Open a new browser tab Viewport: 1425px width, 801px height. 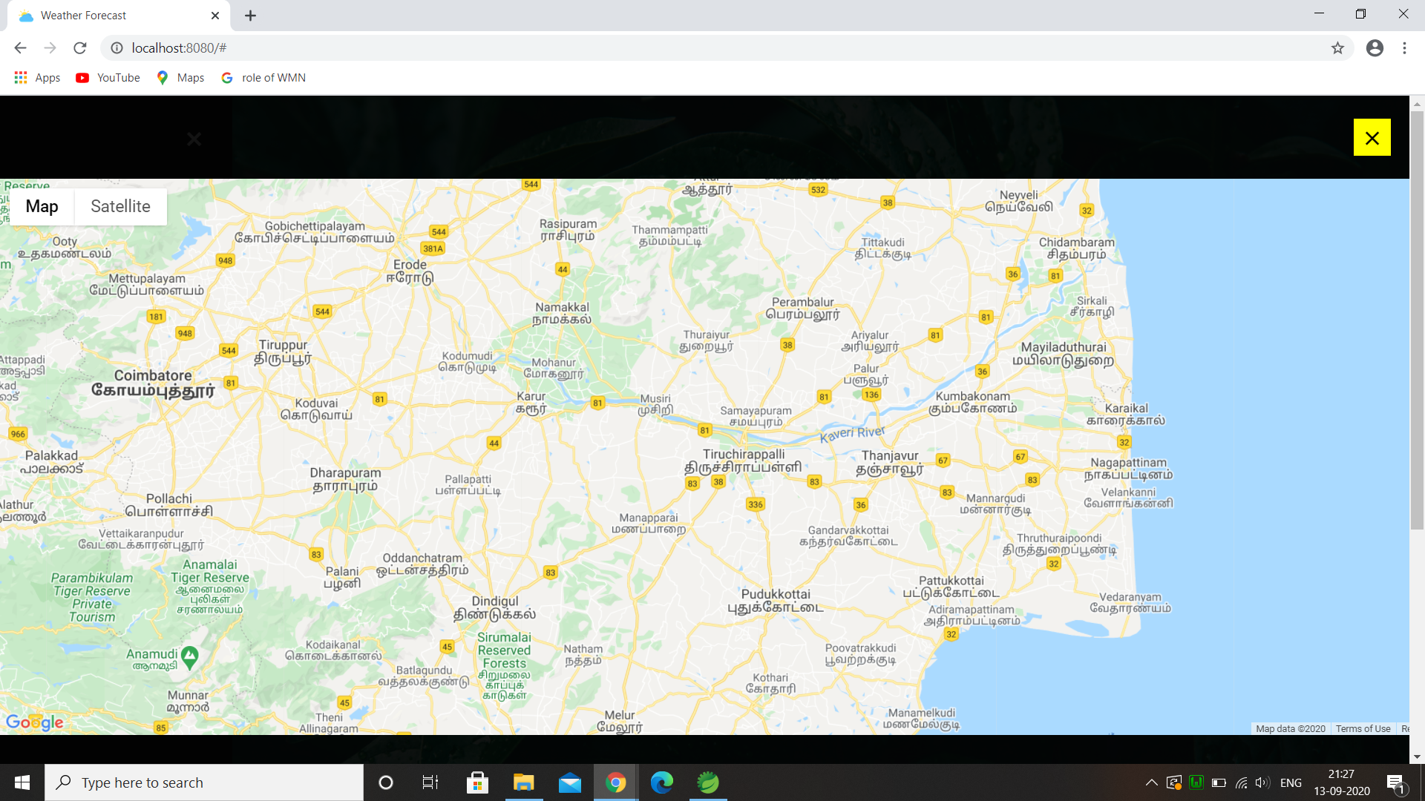(x=250, y=15)
